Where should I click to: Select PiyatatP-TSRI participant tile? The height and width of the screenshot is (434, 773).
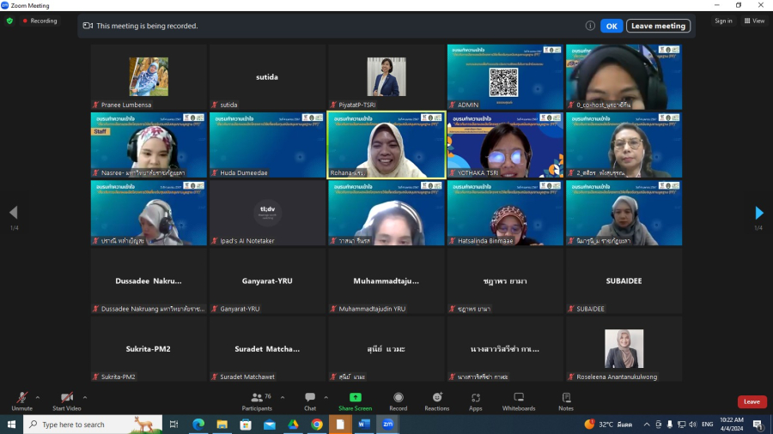pos(386,76)
